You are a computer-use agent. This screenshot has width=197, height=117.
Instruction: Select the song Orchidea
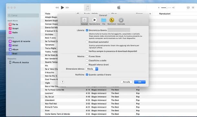[49, 34]
